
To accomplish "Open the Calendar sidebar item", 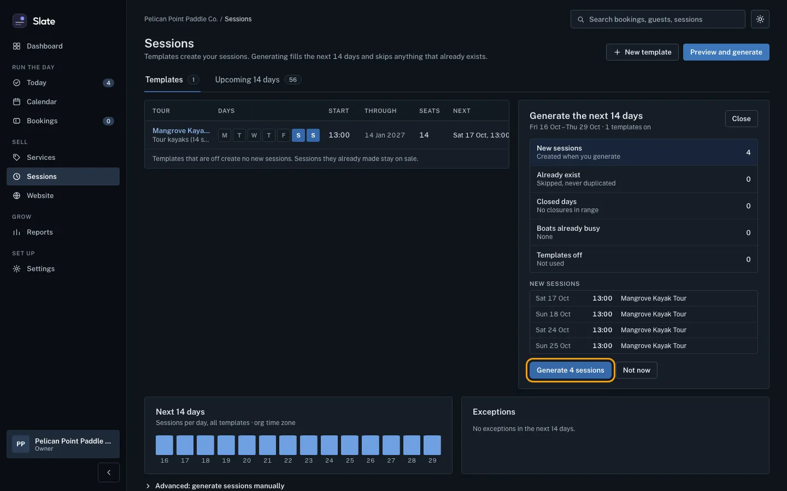I will click(63, 102).
